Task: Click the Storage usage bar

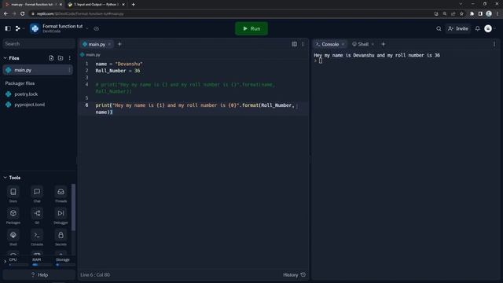Action: click(65, 265)
